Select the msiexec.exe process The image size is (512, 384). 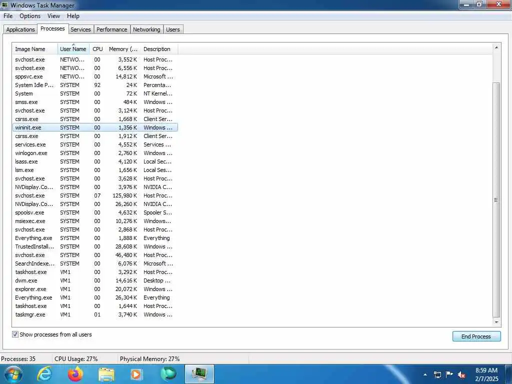tap(95, 220)
